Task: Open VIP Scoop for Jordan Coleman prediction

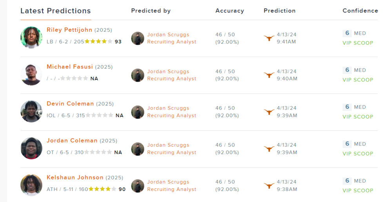Action: 358,153
